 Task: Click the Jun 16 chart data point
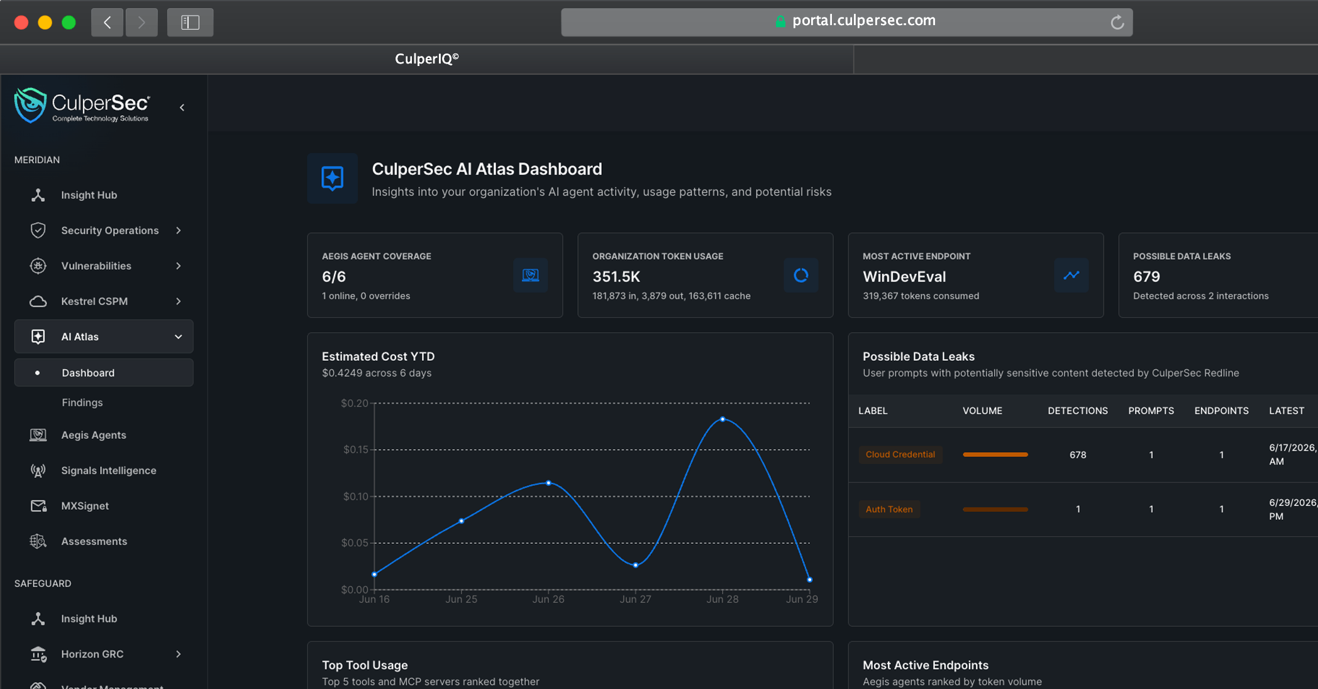[374, 574]
